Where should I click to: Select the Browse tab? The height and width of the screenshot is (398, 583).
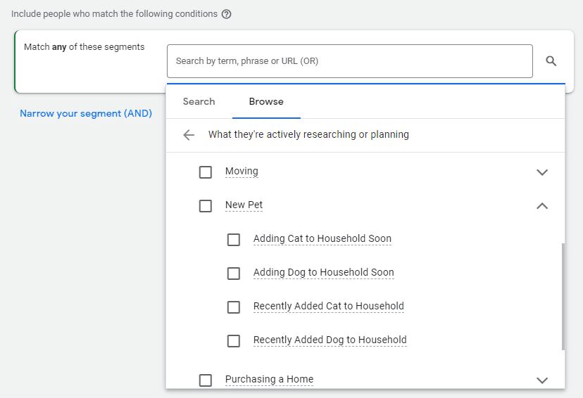click(266, 102)
